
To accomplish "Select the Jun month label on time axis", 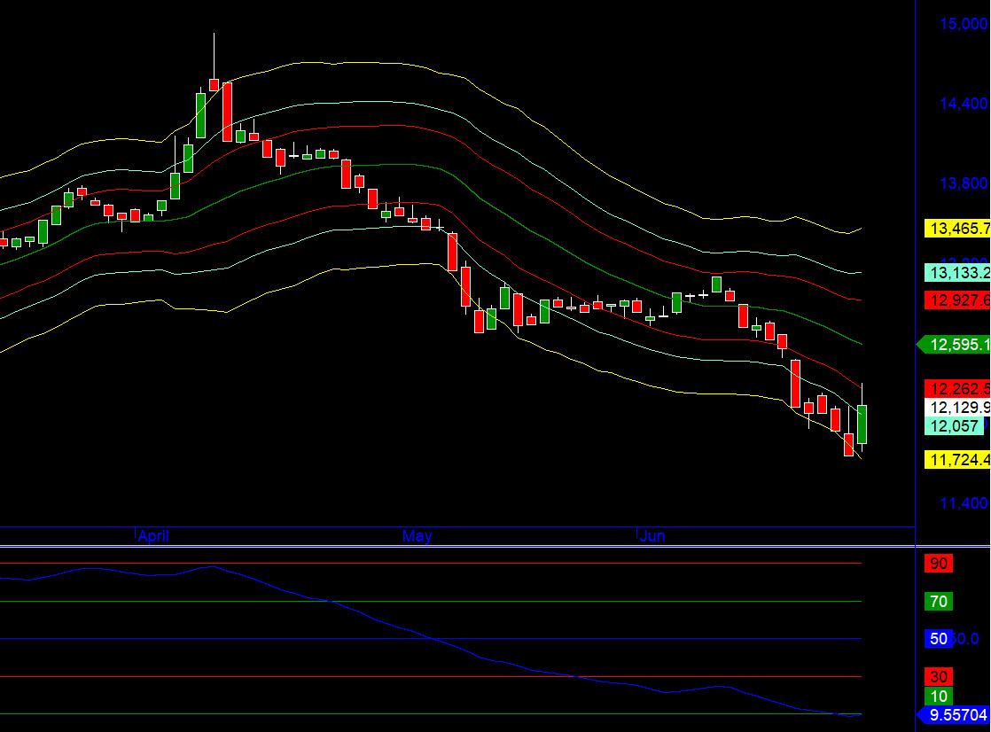I will tap(652, 536).
